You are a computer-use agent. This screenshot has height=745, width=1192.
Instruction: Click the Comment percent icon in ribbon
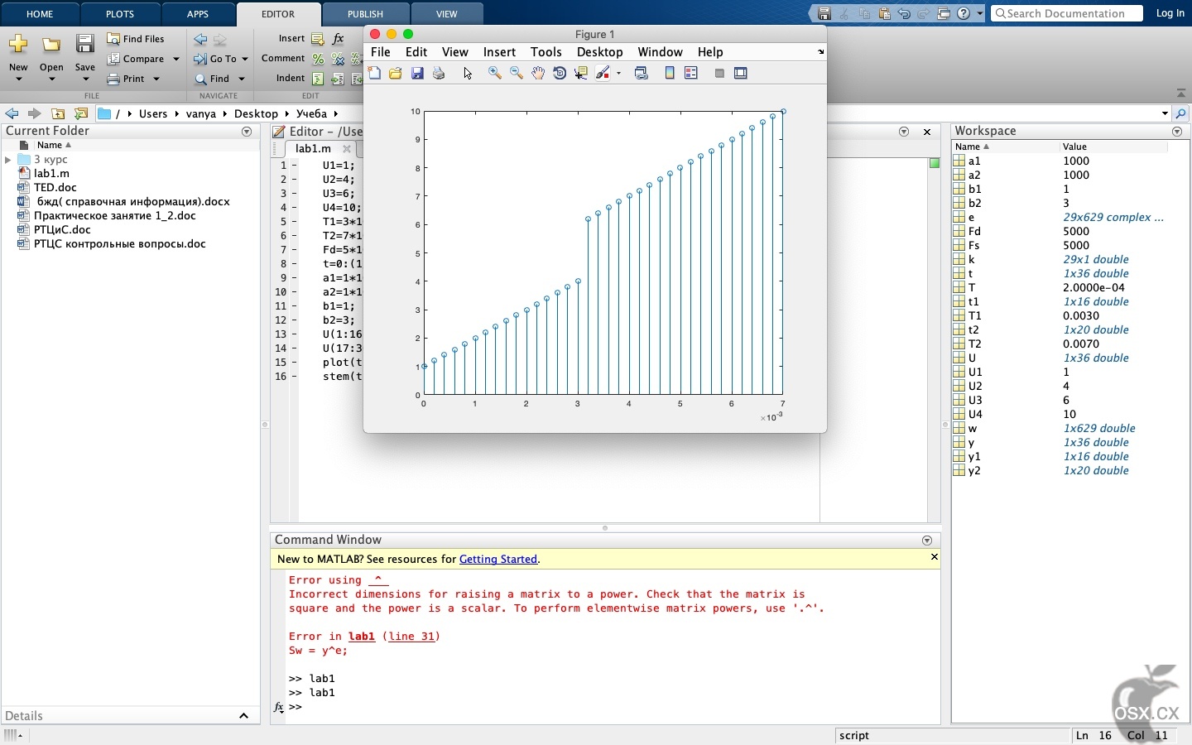[318, 59]
